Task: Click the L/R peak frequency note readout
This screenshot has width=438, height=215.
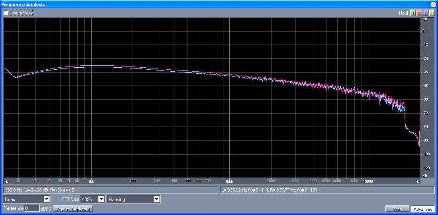Action: click(327, 190)
